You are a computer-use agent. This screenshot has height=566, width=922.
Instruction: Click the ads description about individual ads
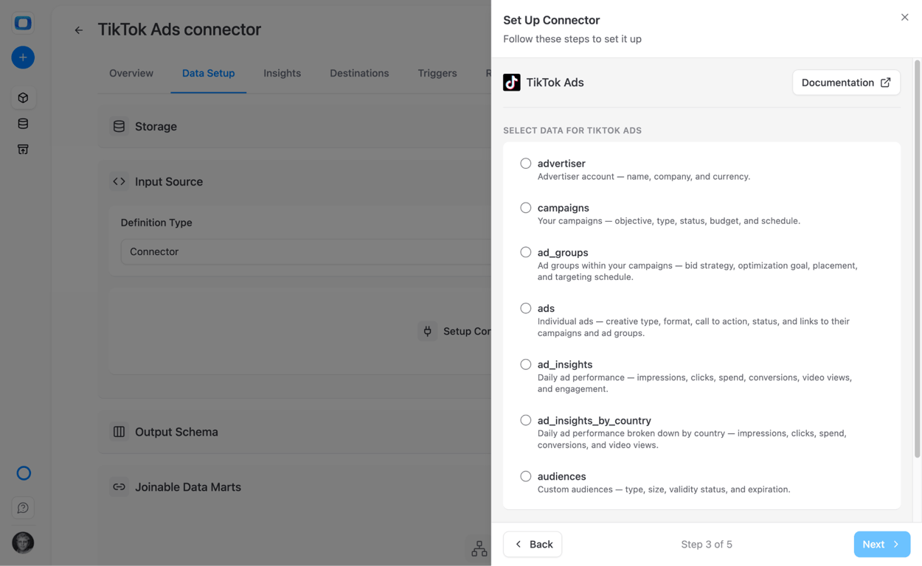(x=693, y=327)
